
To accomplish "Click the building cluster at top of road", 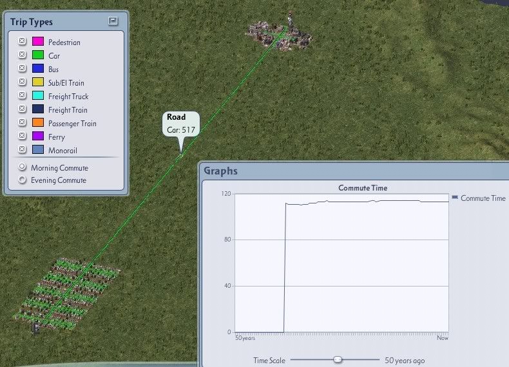I will tap(279, 35).
